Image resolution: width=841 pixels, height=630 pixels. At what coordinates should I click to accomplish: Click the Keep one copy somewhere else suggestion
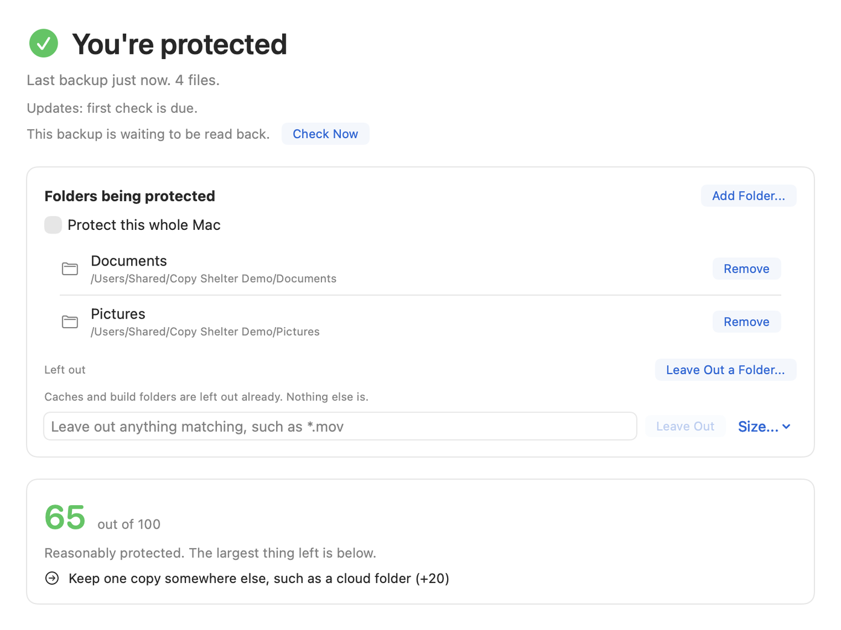click(x=259, y=578)
